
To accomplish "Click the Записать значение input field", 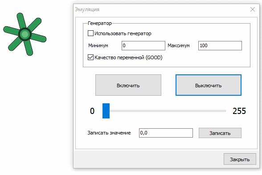I will [166, 133].
